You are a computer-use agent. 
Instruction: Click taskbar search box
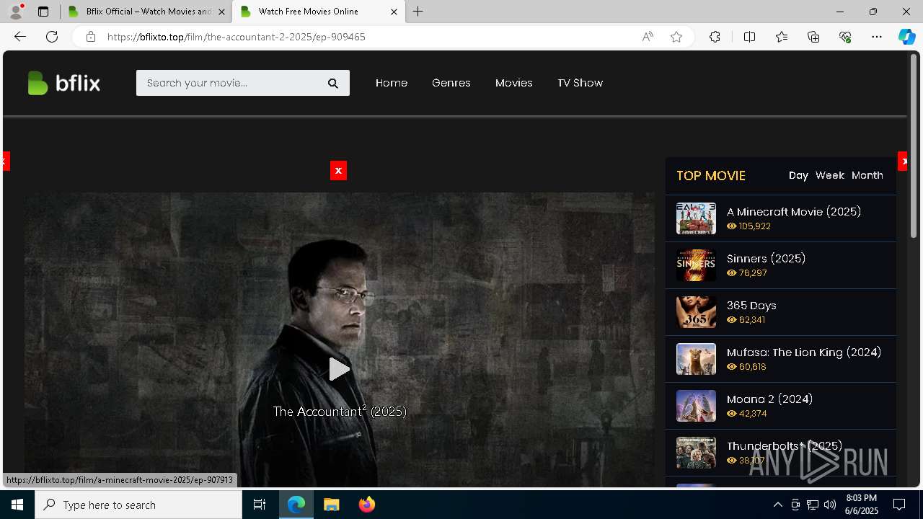click(x=138, y=505)
